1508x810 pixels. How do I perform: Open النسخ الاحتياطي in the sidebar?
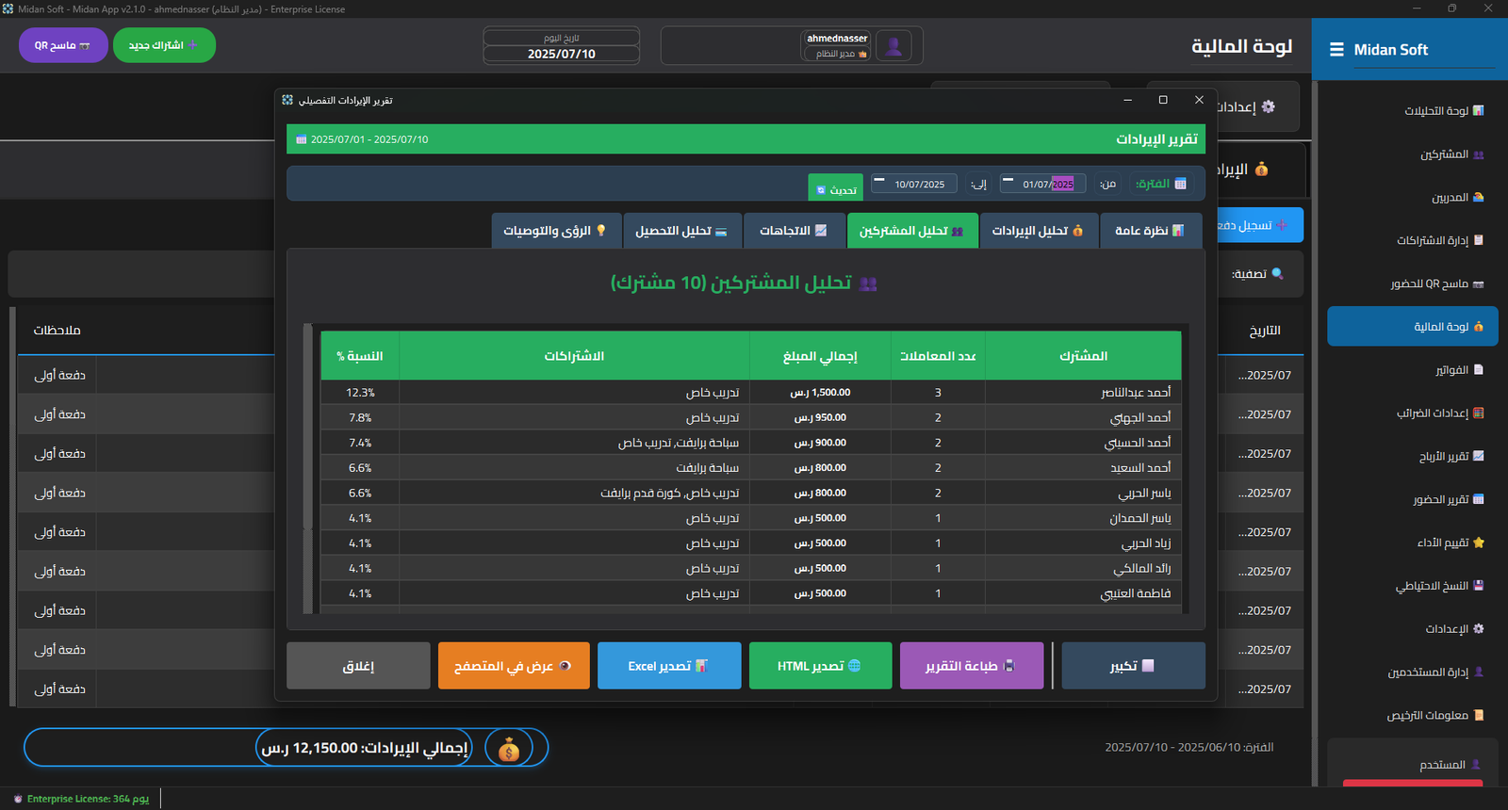point(1413,586)
